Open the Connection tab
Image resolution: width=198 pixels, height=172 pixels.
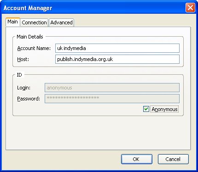34,22
